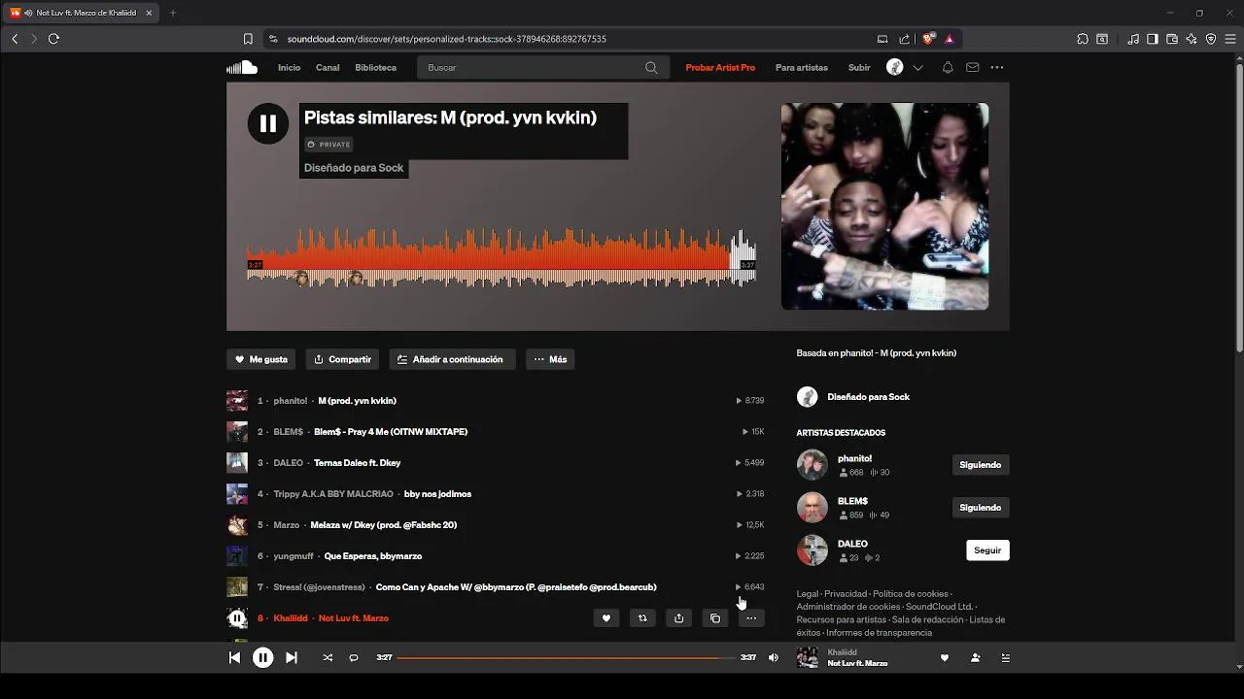Image resolution: width=1244 pixels, height=699 pixels.
Task: Follow Khaliidd from the player bar icon
Action: coord(975,657)
